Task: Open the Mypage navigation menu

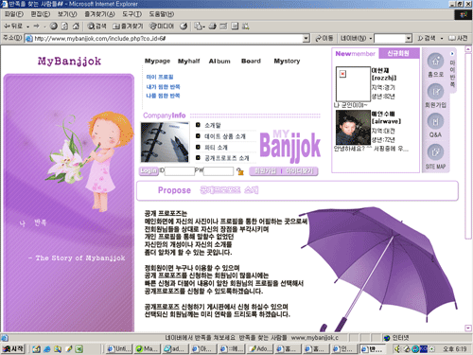Action: pyautogui.click(x=157, y=61)
